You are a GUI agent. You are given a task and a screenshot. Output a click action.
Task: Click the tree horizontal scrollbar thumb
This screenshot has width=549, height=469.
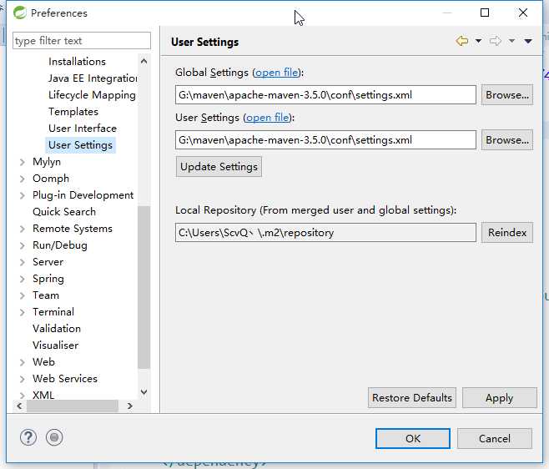(73, 406)
